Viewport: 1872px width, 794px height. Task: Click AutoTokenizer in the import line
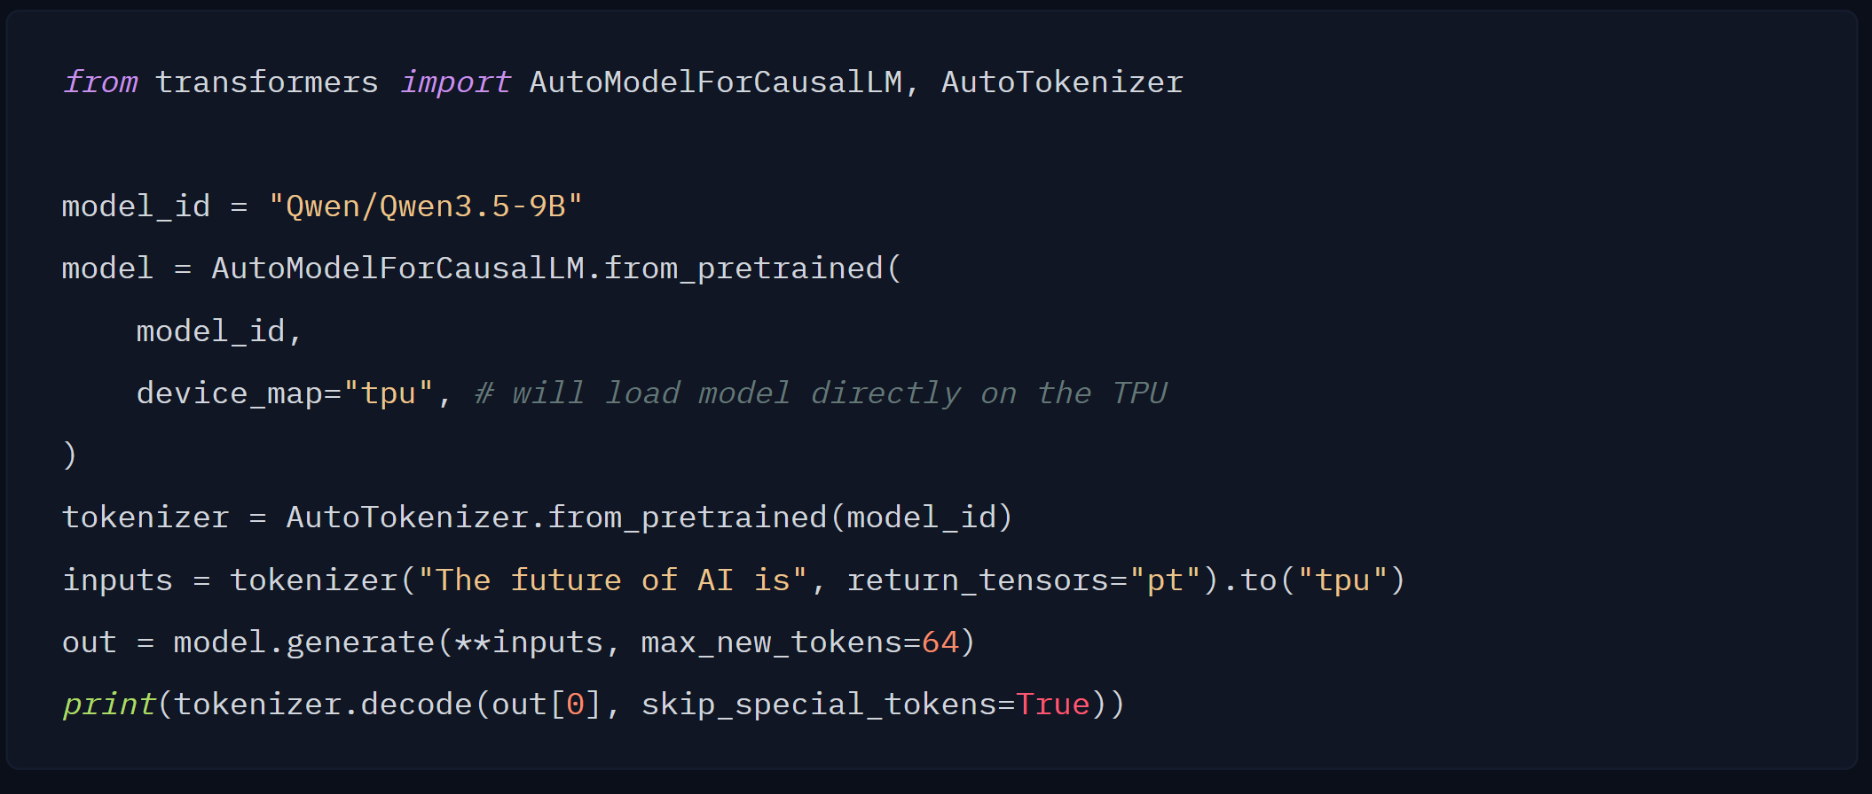click(x=1062, y=82)
